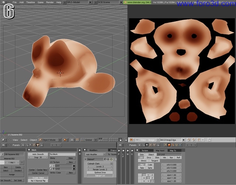
Task: Select Editing context icon in left Panels header
Action: pyautogui.click(x=38, y=145)
